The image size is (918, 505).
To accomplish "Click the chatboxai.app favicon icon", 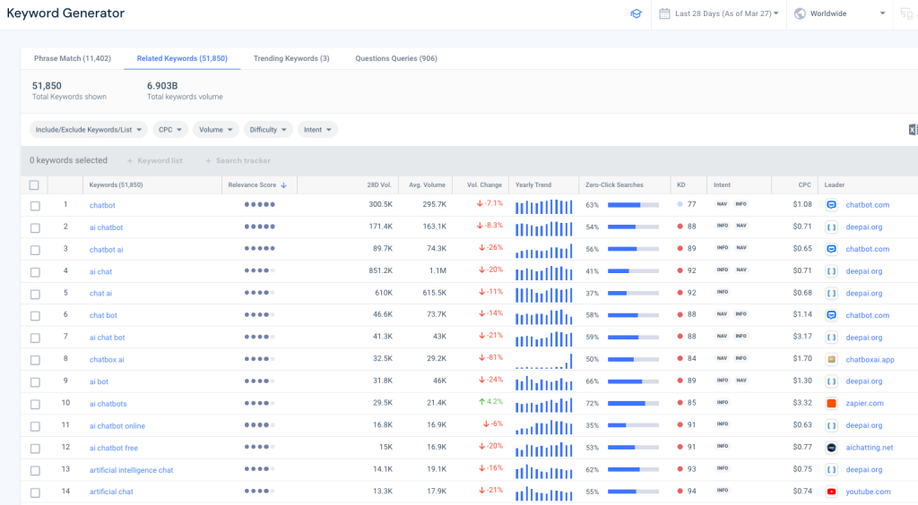I will [831, 359].
